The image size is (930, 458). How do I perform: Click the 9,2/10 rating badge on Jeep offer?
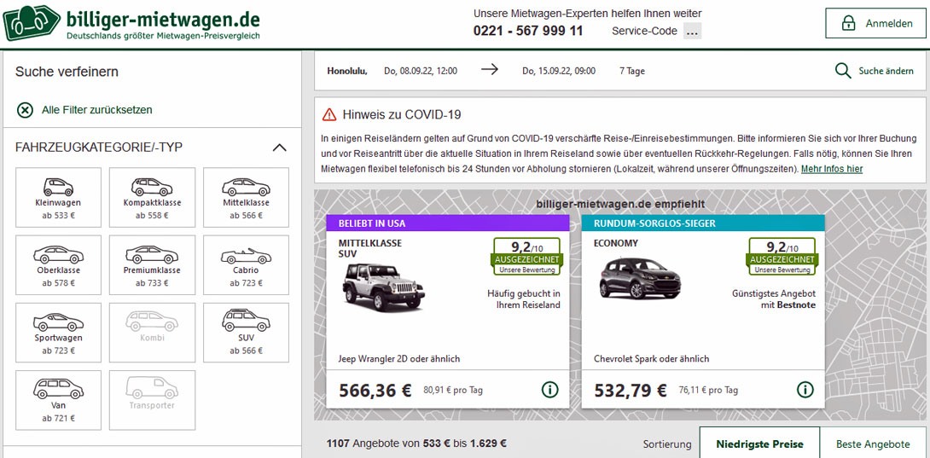525,256
